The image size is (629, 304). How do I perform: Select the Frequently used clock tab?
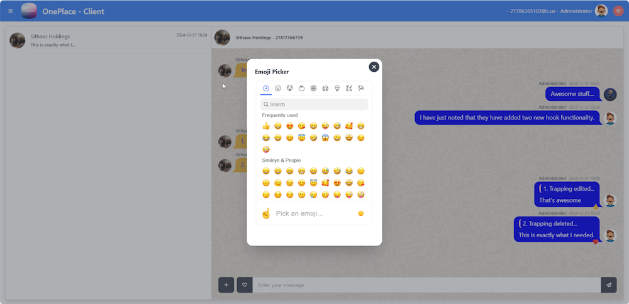pos(266,88)
